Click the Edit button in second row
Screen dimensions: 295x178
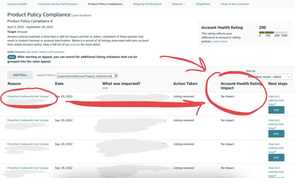[276, 134]
